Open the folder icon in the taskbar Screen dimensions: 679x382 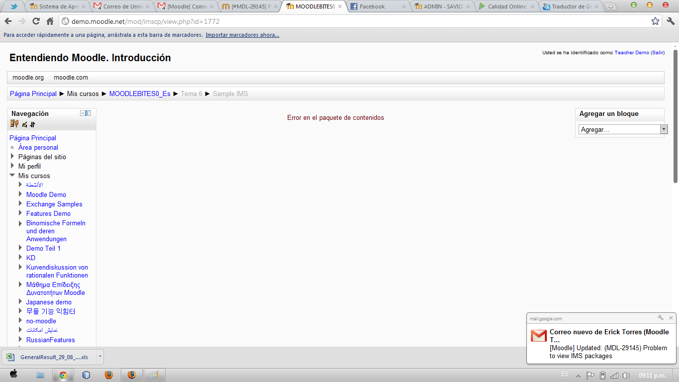click(40, 375)
